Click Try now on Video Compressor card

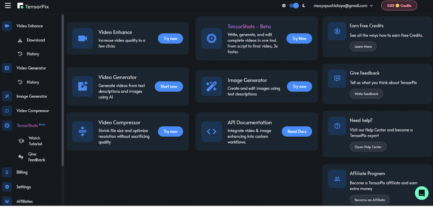click(170, 132)
